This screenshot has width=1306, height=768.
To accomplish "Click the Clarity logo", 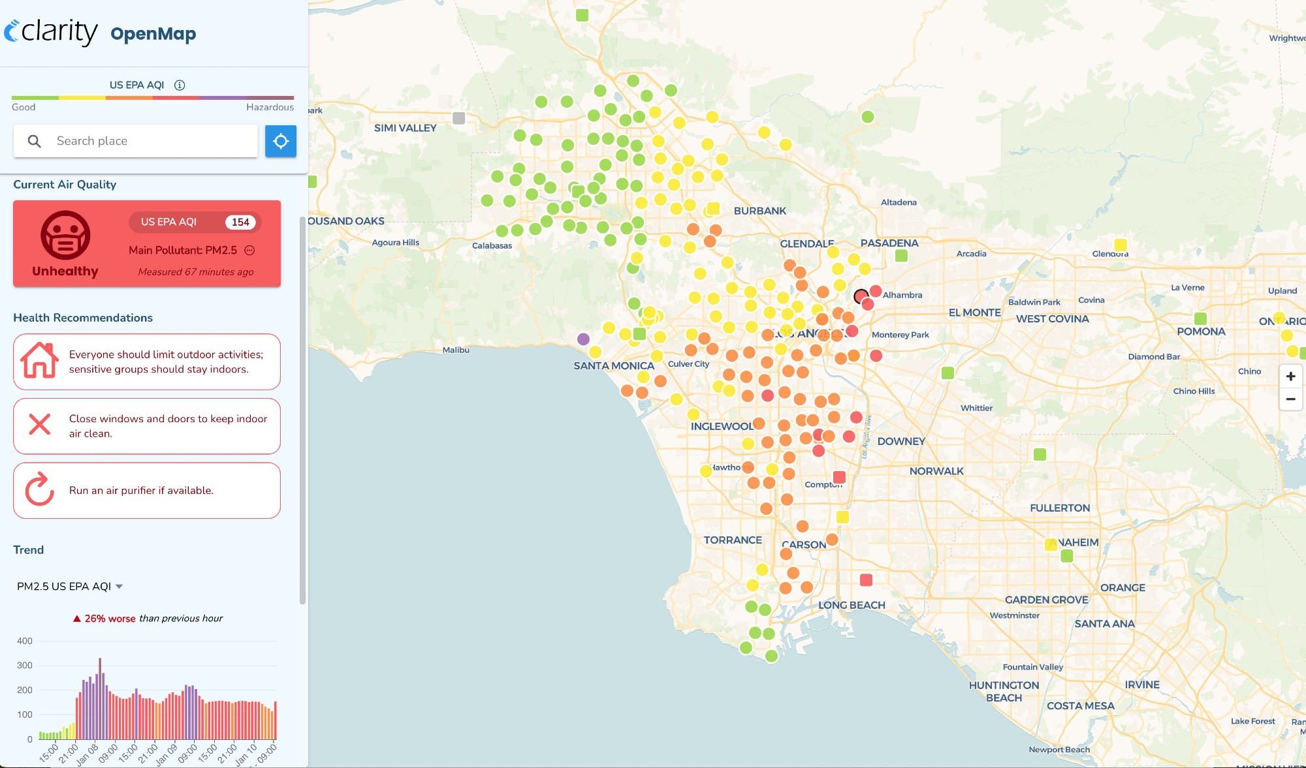I will pos(51,31).
